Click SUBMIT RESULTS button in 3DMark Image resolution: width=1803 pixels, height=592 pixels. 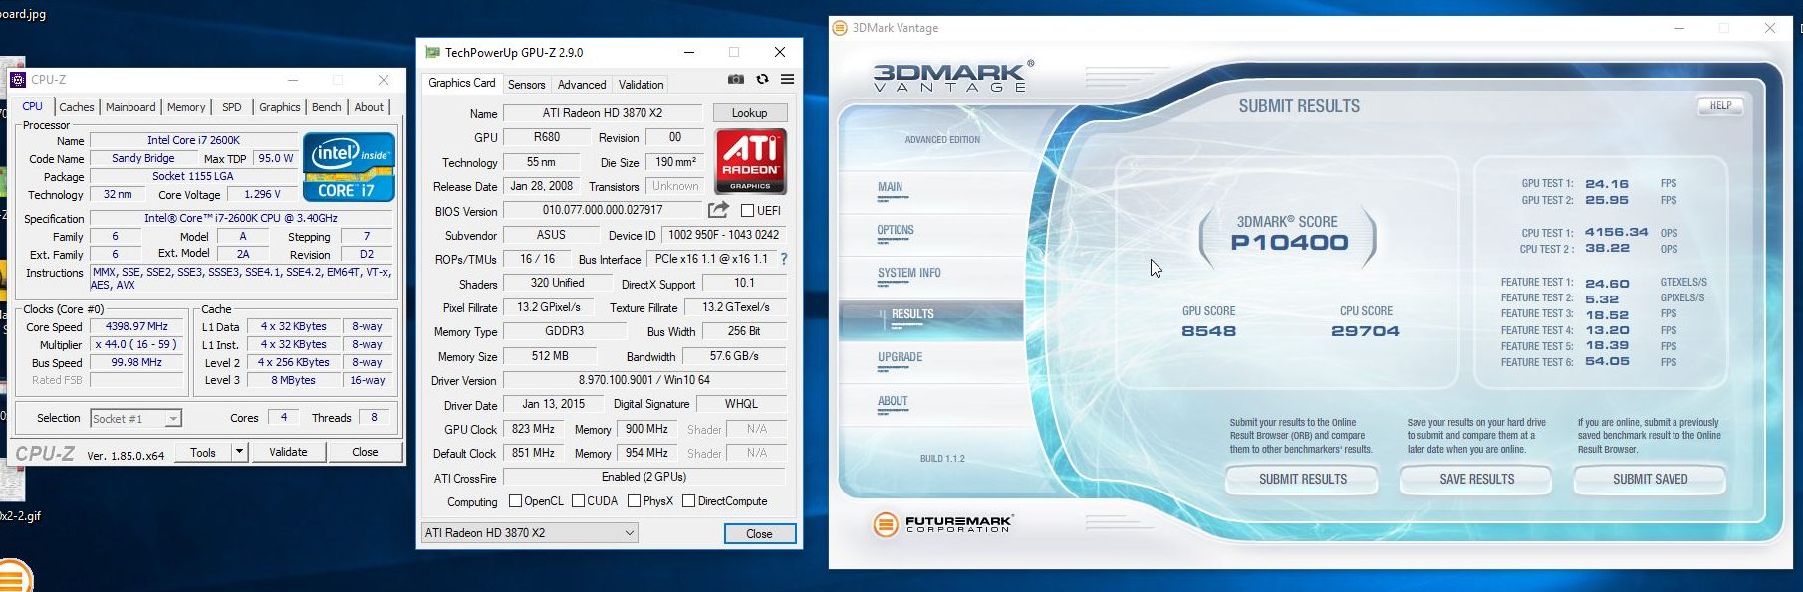pyautogui.click(x=1302, y=479)
